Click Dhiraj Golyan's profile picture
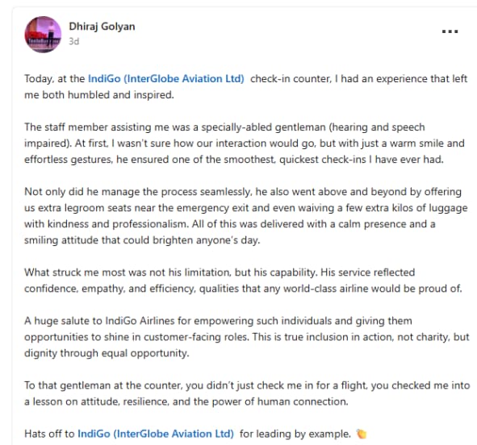Image resolution: width=477 pixels, height=445 pixels. [x=43, y=35]
